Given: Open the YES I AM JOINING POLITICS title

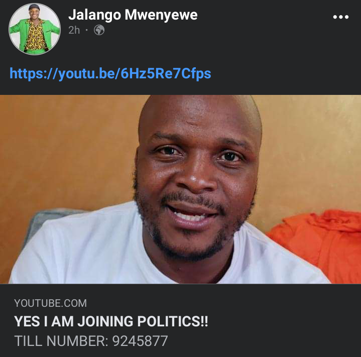Looking at the screenshot, I should coord(111,321).
